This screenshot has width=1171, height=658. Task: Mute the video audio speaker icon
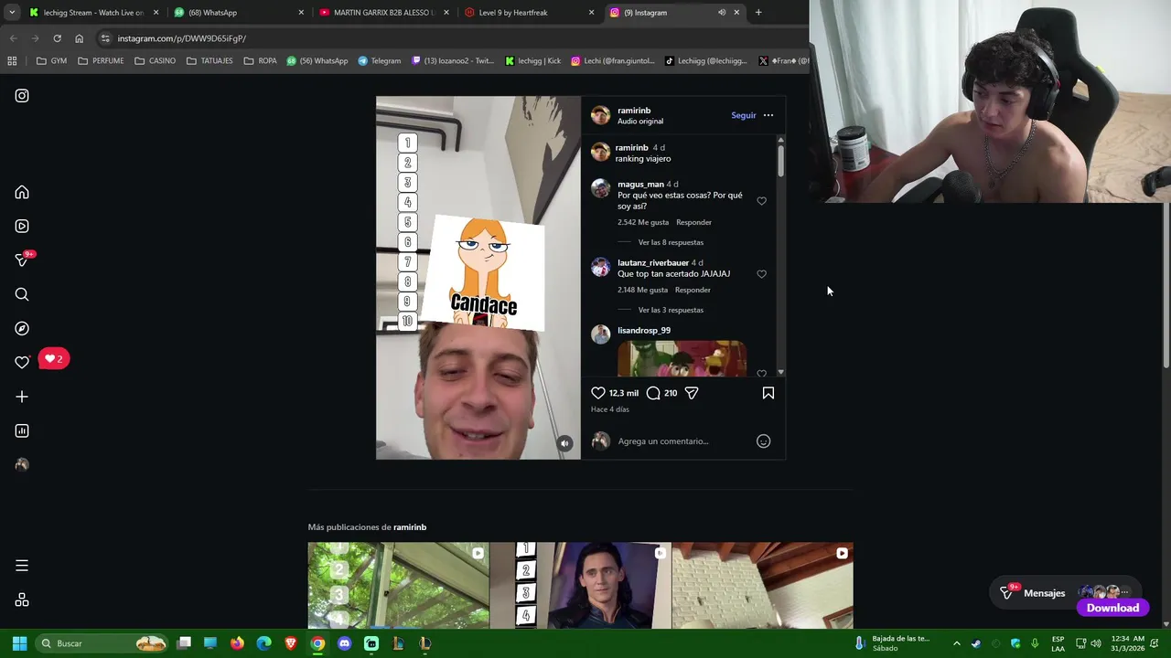click(564, 443)
